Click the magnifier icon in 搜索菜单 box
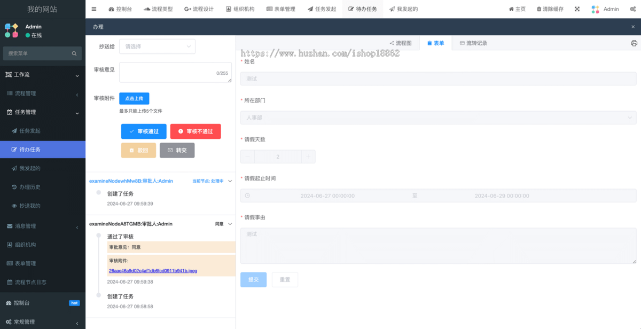This screenshot has width=641, height=329. [x=74, y=53]
